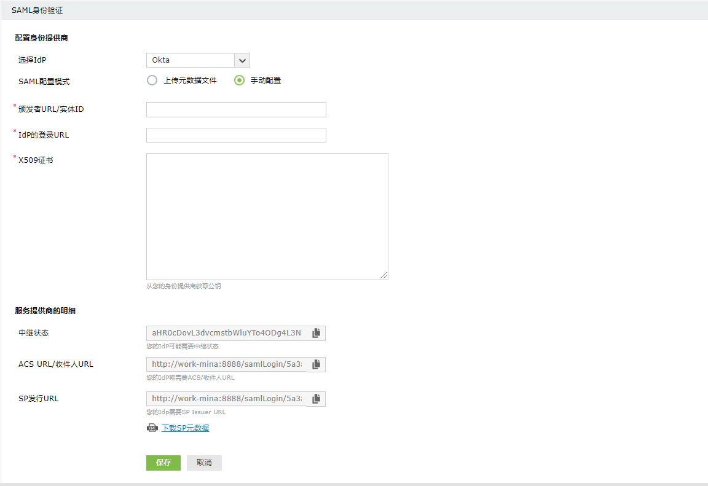Screen dimensions: 708x486
Task: Click the X509证书 text area
Action: tap(267, 215)
